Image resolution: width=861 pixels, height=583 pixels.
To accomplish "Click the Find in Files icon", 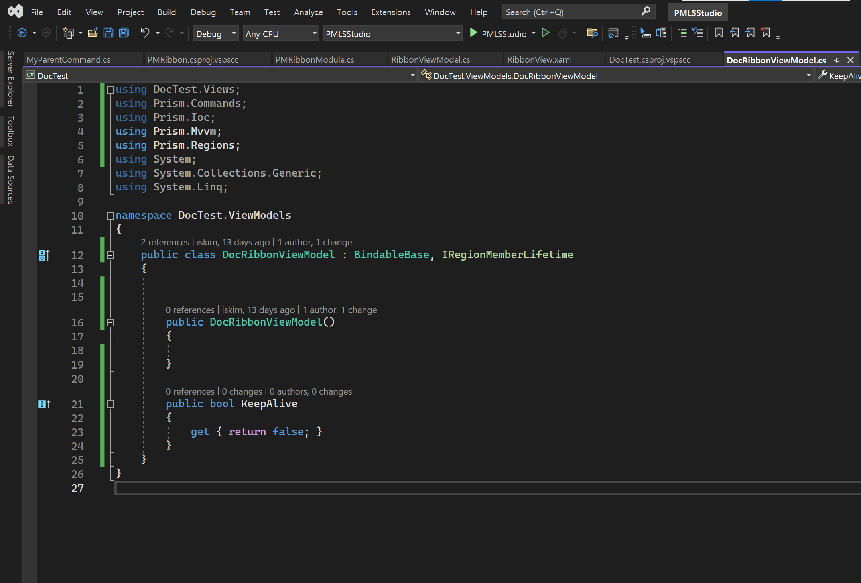I will point(592,33).
